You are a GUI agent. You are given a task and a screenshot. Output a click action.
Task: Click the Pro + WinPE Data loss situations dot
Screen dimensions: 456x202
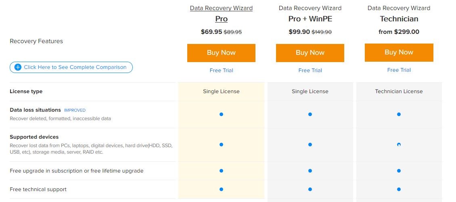pos(310,114)
